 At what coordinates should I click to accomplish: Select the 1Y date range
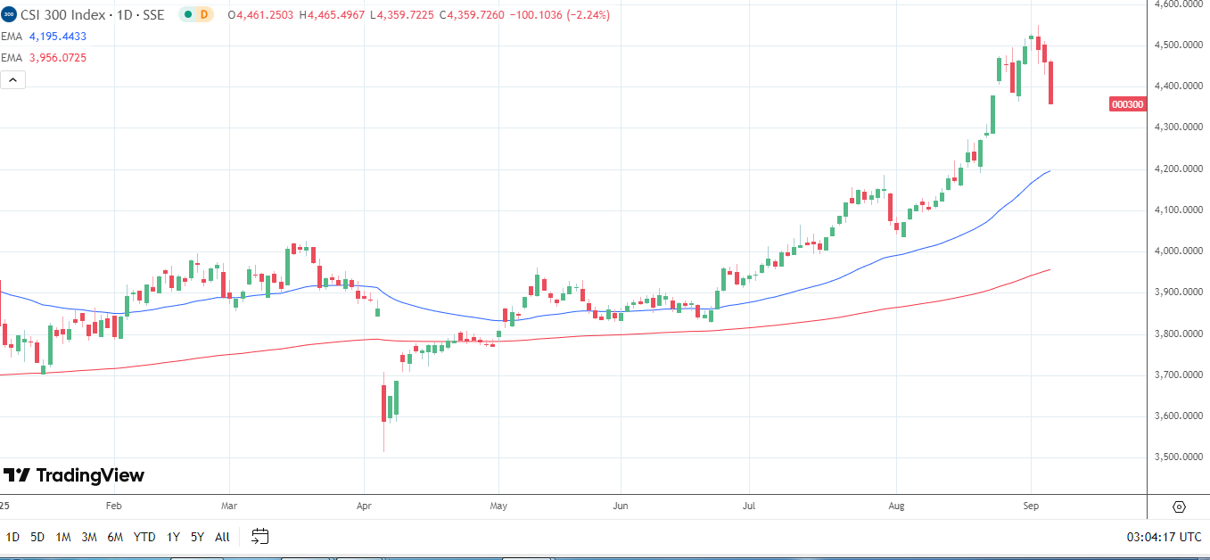tap(173, 537)
